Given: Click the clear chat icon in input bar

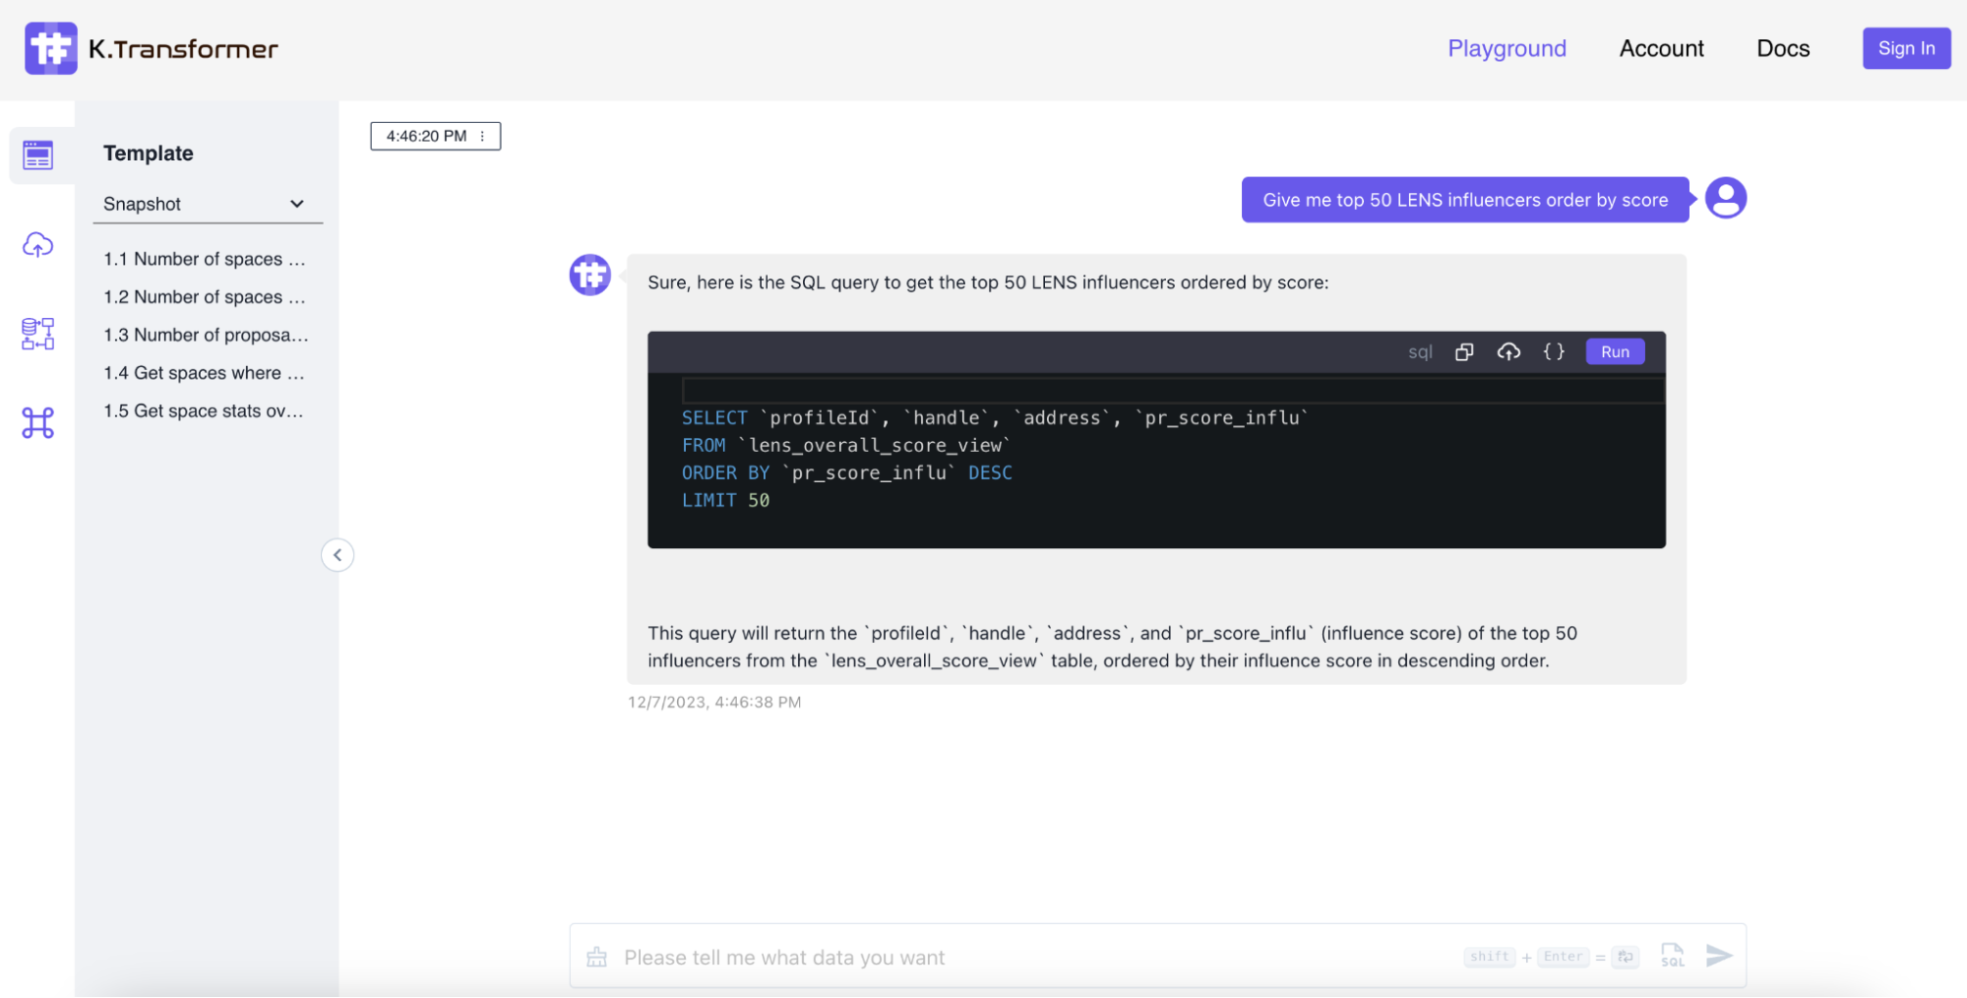Looking at the screenshot, I should [x=596, y=957].
